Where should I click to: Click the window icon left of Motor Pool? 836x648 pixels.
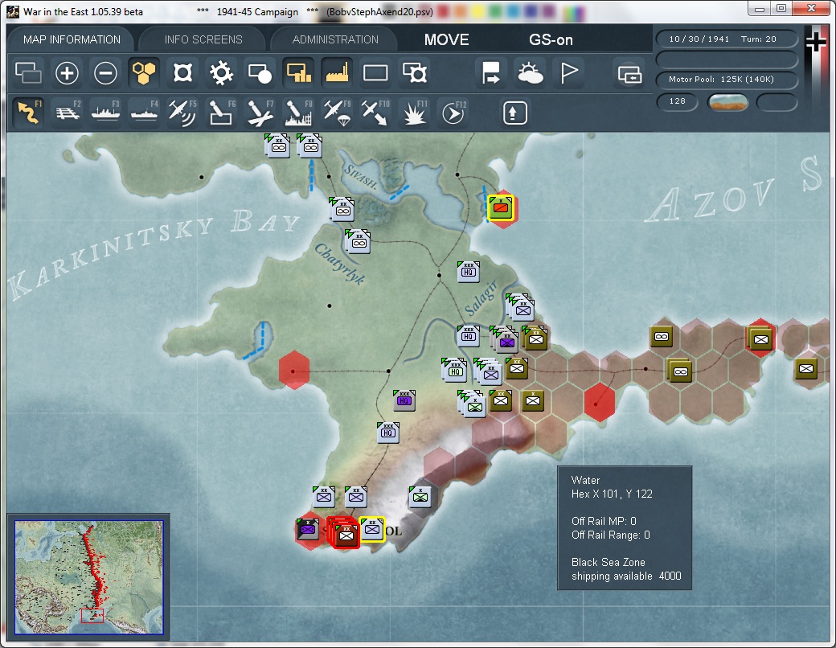[629, 74]
